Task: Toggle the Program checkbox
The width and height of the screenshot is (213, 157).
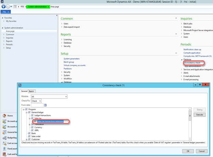Action: coord(26,109)
